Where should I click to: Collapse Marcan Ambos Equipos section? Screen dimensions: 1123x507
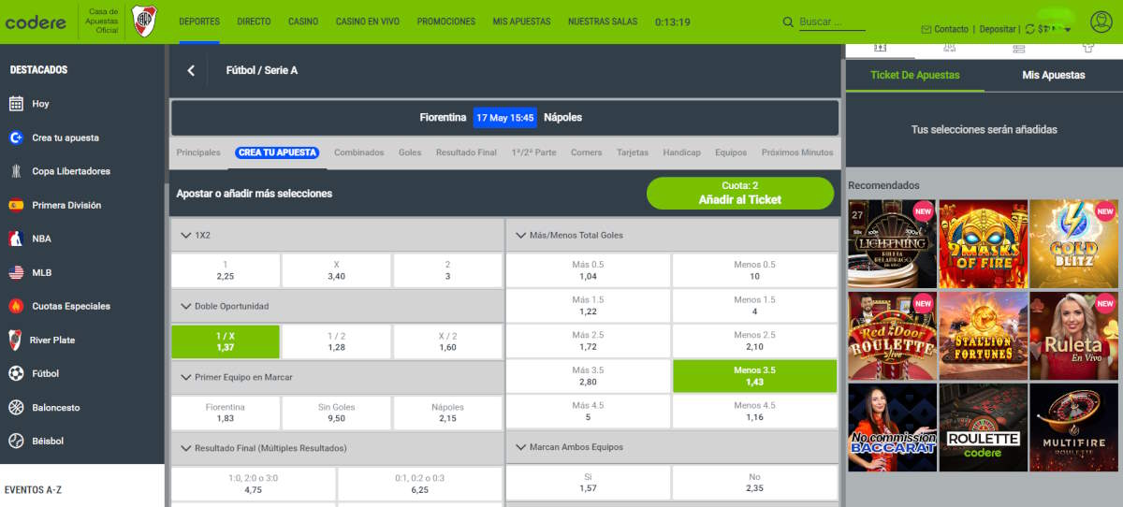pyautogui.click(x=521, y=447)
